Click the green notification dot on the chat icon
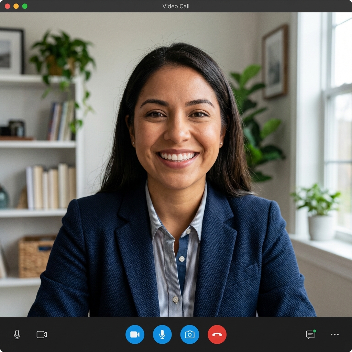 click(x=315, y=331)
